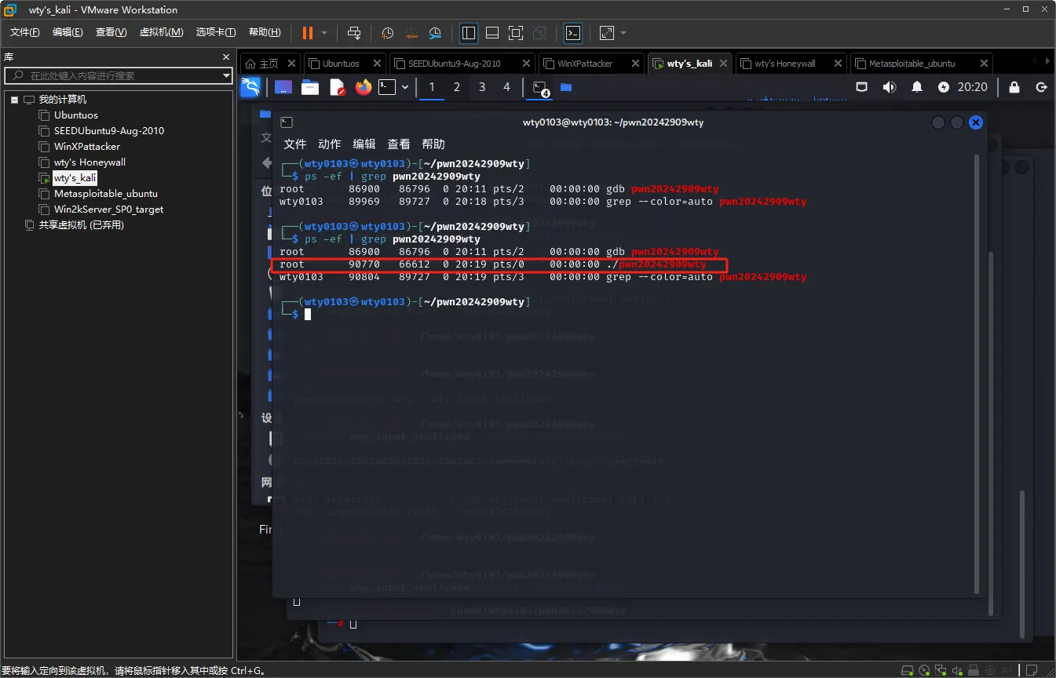Select SEEDUbuntu9-Aug-2010 in the library tree

tap(108, 131)
